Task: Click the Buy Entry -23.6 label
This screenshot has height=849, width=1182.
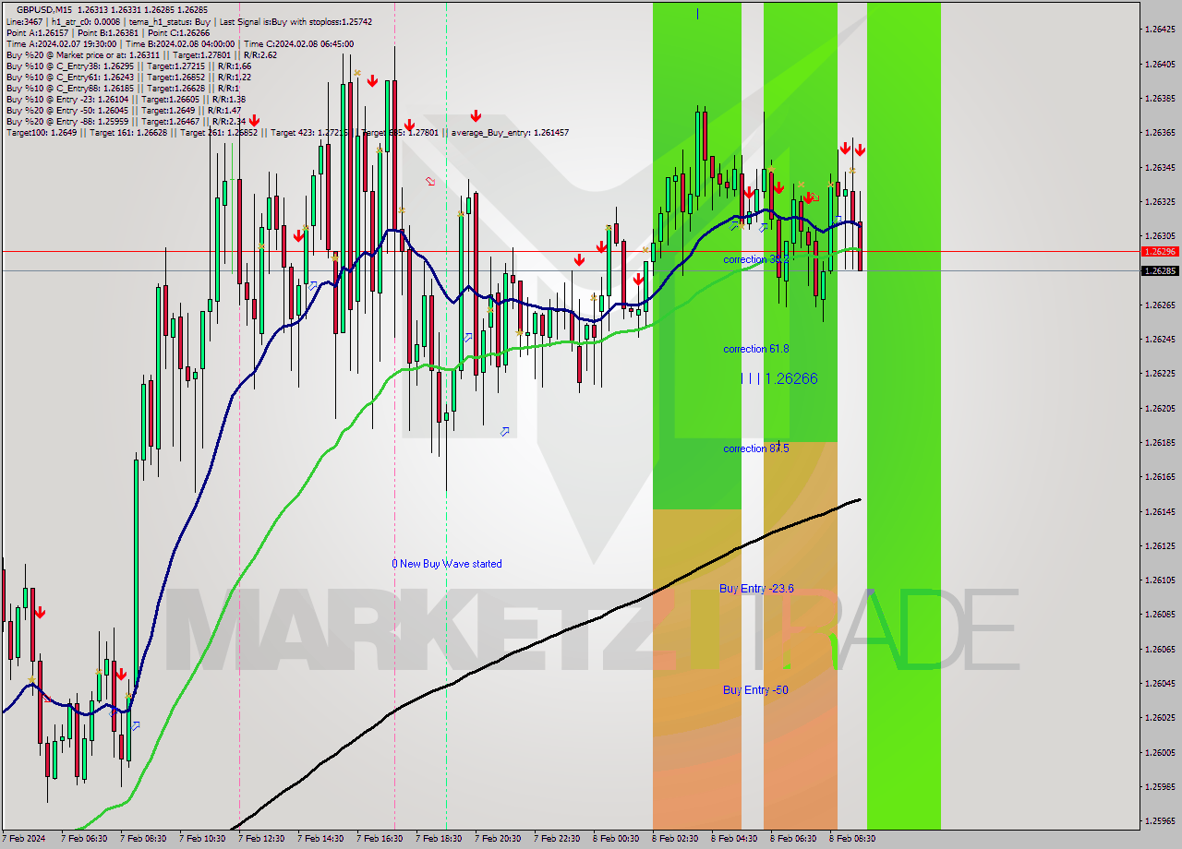Action: click(756, 588)
